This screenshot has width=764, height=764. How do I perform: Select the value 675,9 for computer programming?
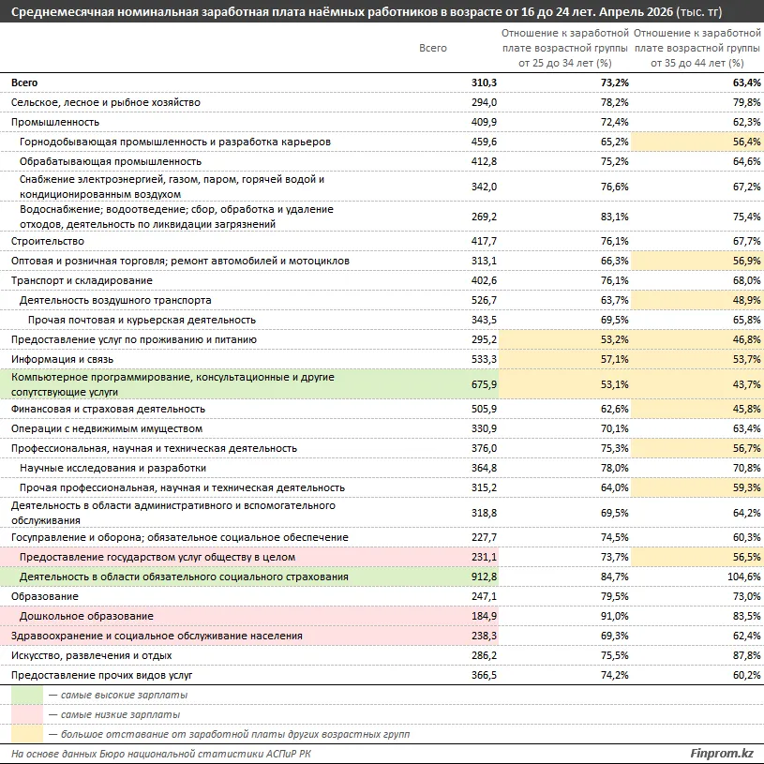point(484,384)
